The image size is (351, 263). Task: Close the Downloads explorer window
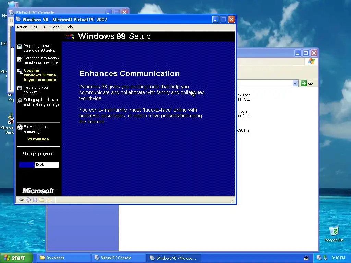coord(314,53)
